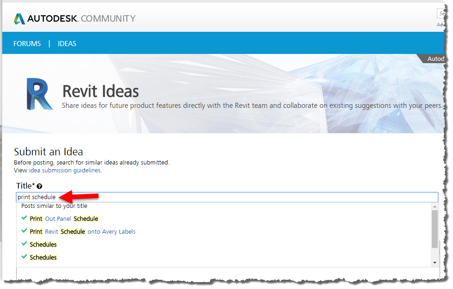The width and height of the screenshot is (453, 289).
Task: Focus the Title input field
Action: point(227,197)
